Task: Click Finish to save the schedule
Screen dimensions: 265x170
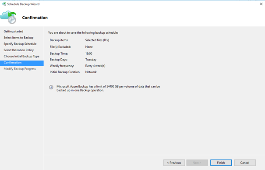Action: click(221, 163)
